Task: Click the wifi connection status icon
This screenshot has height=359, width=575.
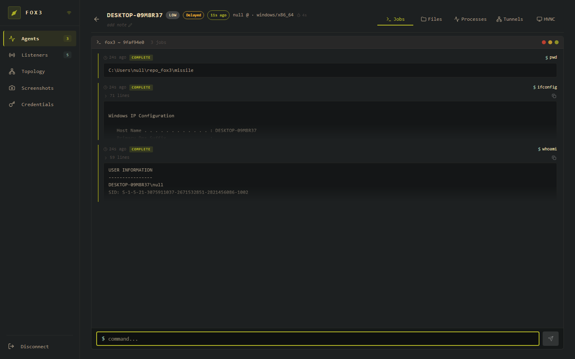Action: [69, 13]
